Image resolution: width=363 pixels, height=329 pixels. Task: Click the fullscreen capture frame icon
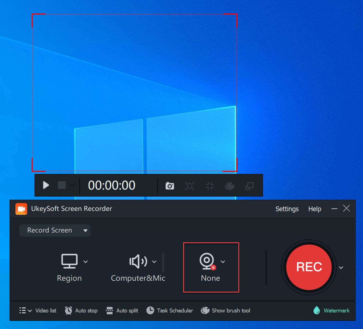pos(190,186)
